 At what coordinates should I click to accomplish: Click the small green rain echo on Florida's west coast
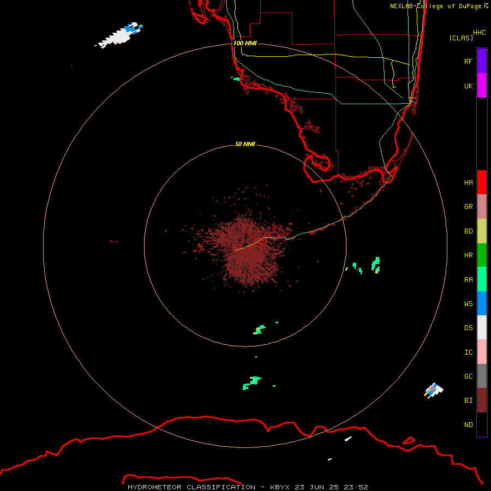click(x=236, y=79)
